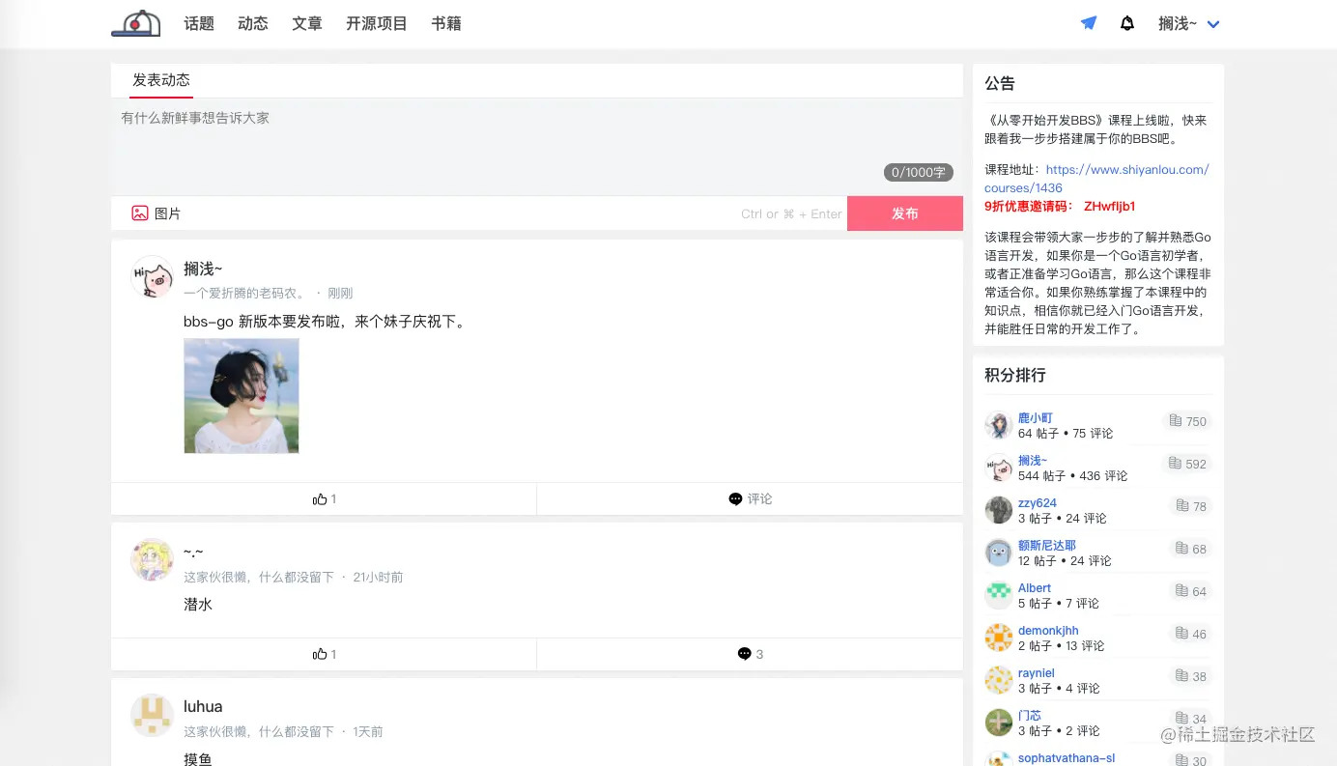Screen dimensions: 1337x766
Task: Open the 开源项目 navigation item
Action: click(376, 23)
